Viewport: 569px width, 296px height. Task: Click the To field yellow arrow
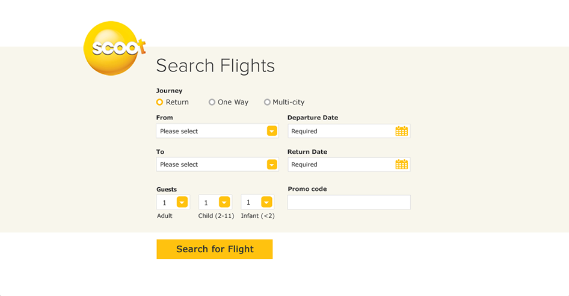click(272, 165)
